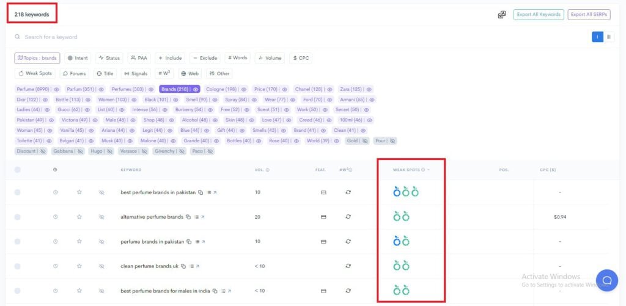
Task: Open the Topics: brands filter
Action: (x=37, y=58)
